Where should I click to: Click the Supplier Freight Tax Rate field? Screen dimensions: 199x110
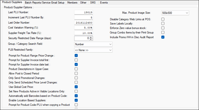click(84, 33)
